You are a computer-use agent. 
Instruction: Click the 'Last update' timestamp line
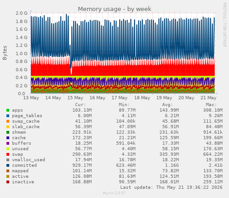click(x=171, y=187)
